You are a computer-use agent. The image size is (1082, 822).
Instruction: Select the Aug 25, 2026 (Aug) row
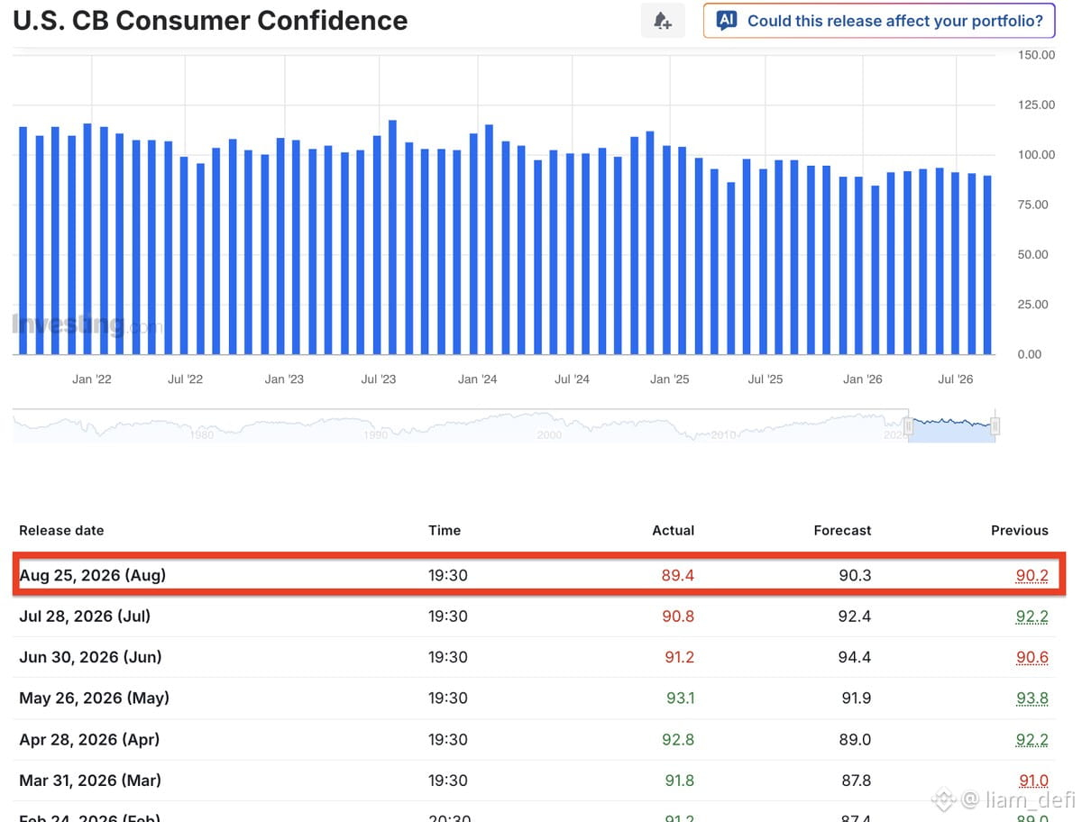pyautogui.click(x=539, y=575)
